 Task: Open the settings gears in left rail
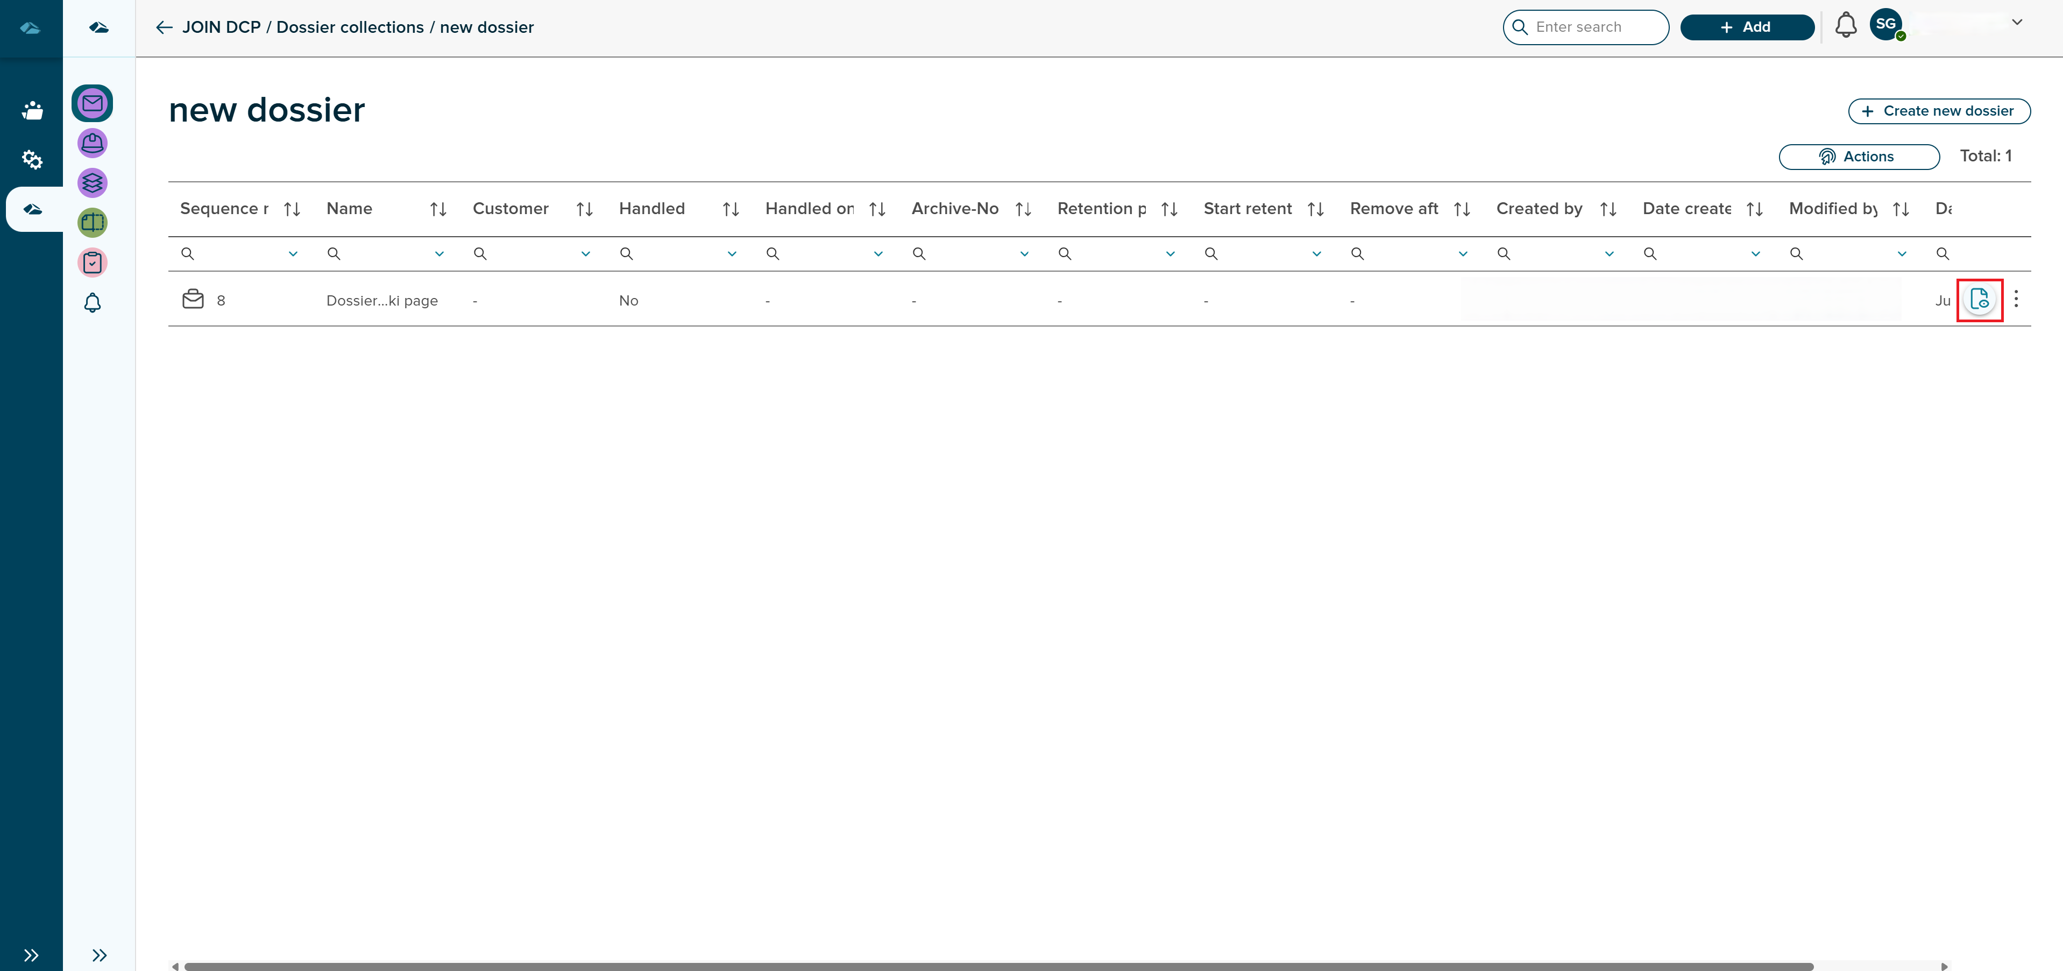pos(31,159)
